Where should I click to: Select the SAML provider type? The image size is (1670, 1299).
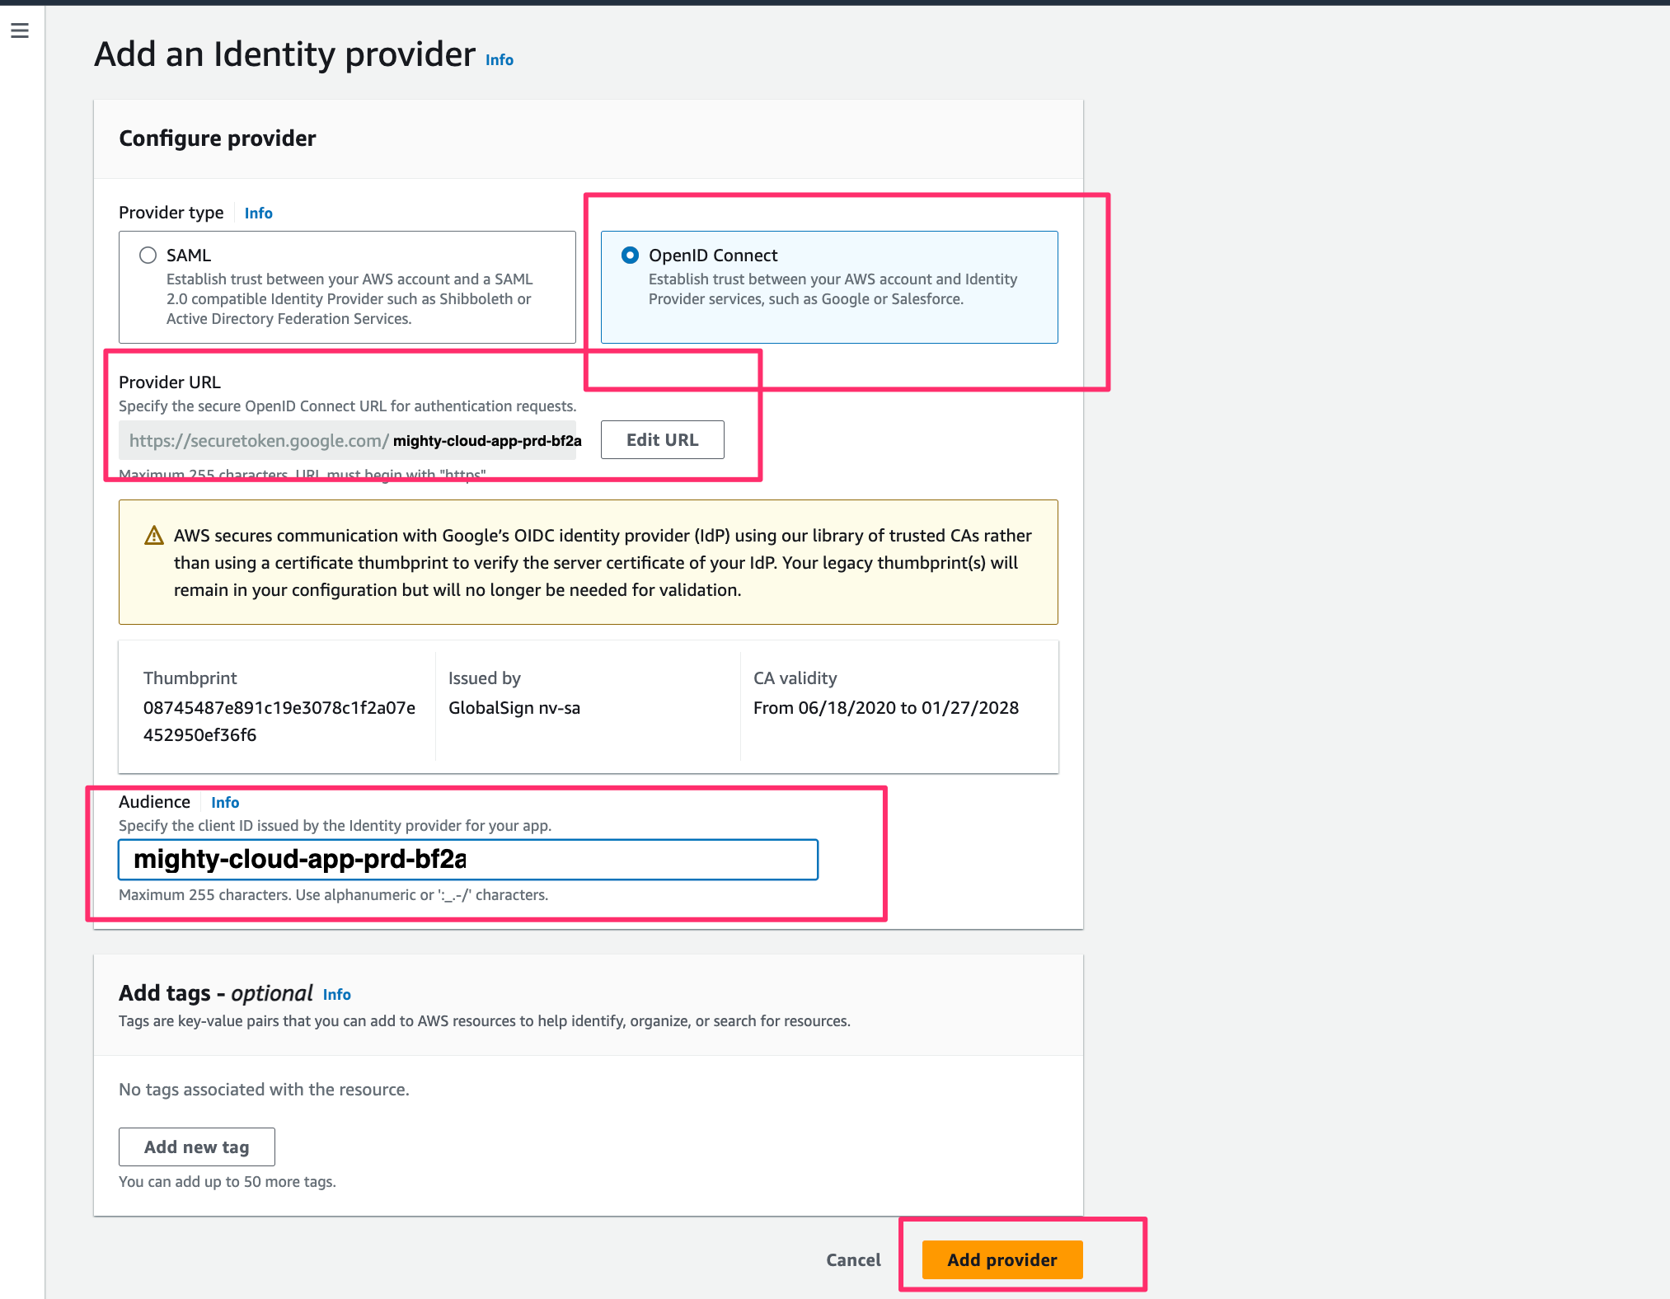(148, 256)
